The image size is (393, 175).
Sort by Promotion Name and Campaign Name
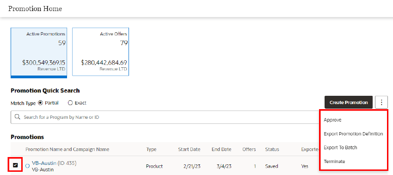tap(68, 149)
